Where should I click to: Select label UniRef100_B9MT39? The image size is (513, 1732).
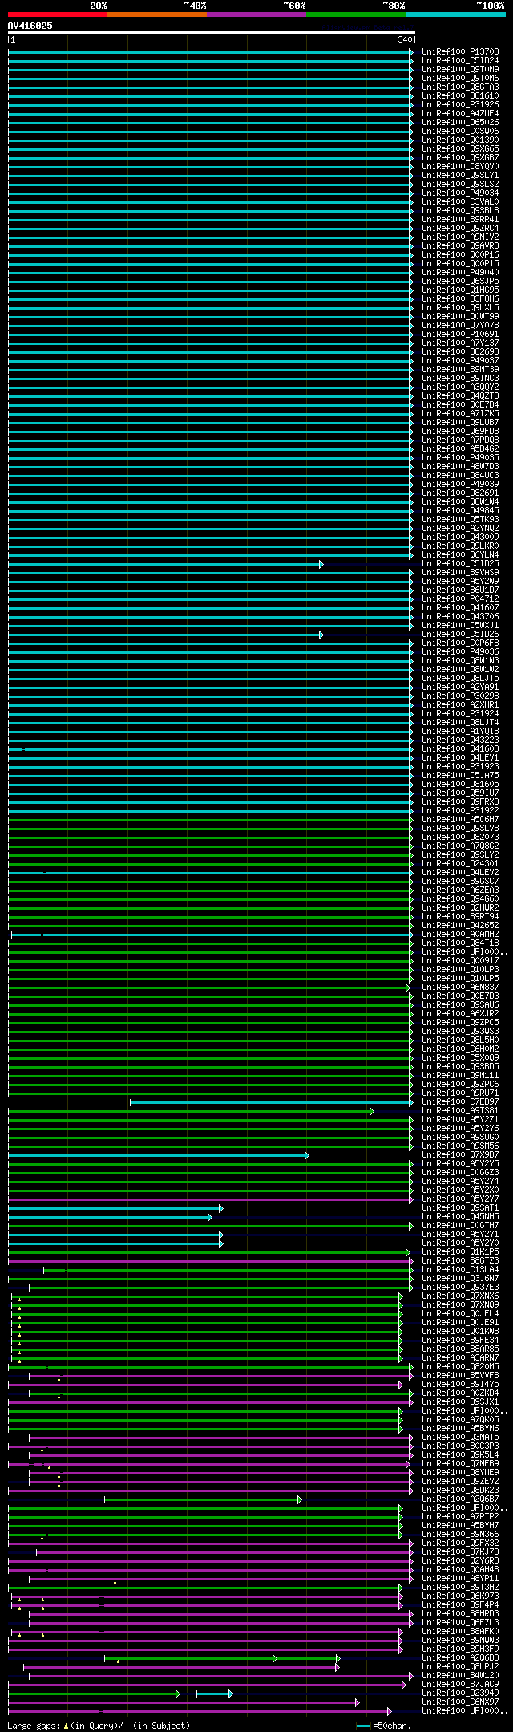[460, 369]
